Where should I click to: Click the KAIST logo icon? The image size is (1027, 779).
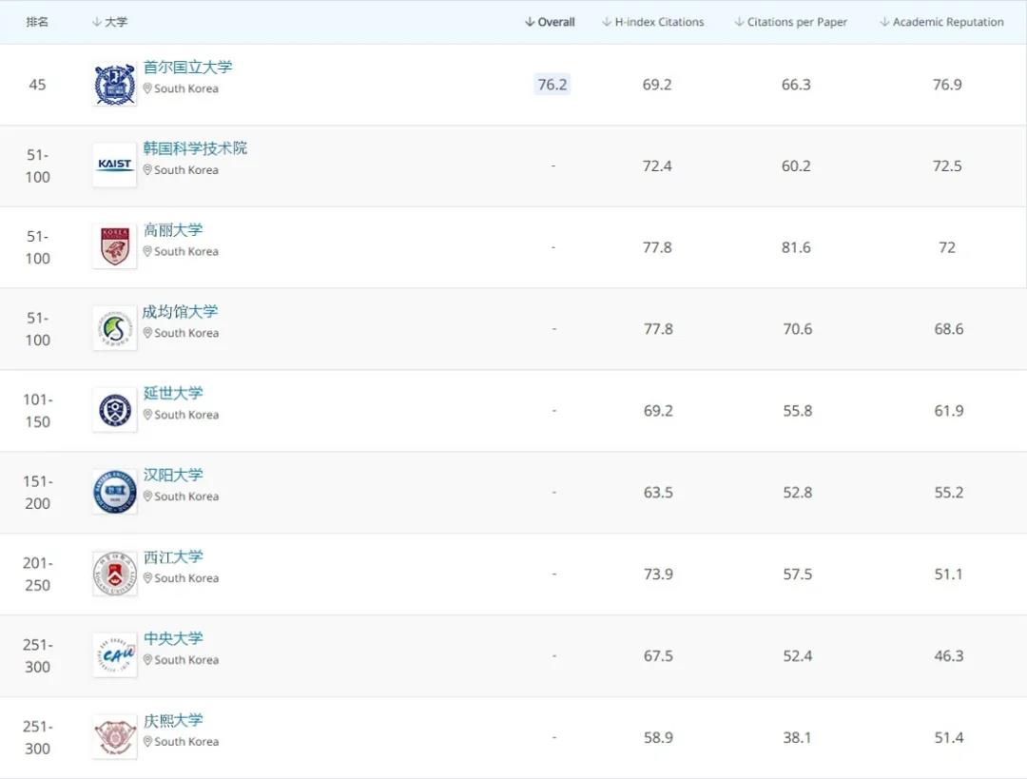pos(115,166)
